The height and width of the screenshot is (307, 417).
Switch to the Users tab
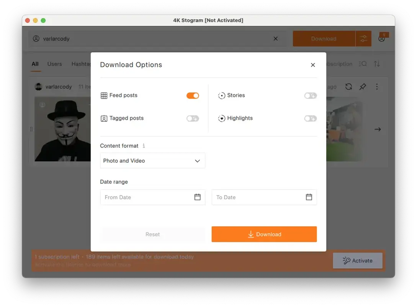[x=54, y=64]
